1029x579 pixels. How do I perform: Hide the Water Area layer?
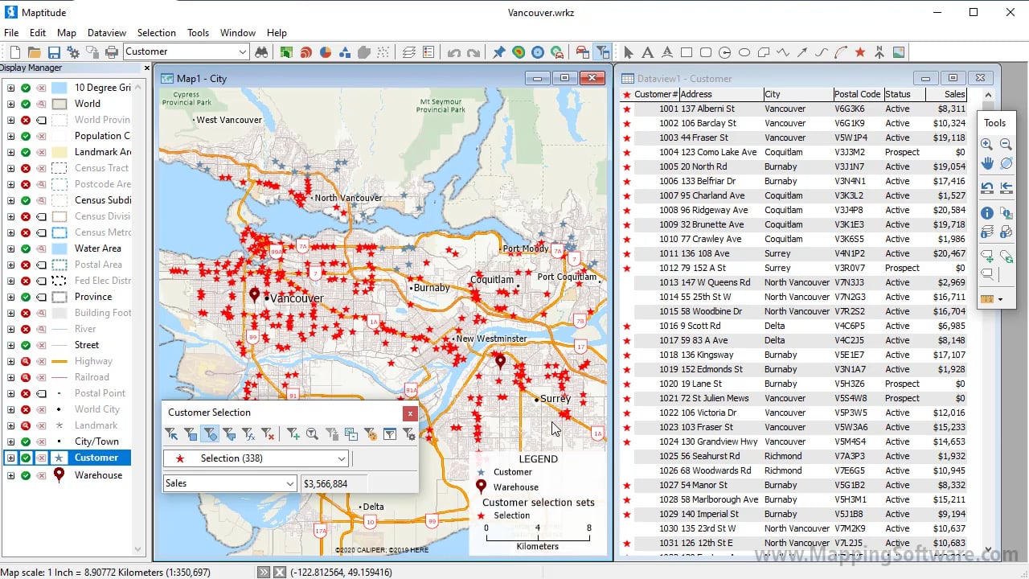(26, 248)
